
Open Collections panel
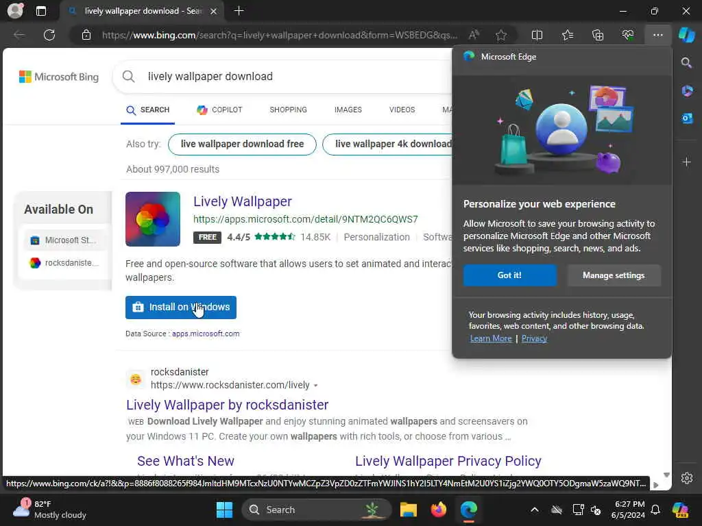coord(598,35)
